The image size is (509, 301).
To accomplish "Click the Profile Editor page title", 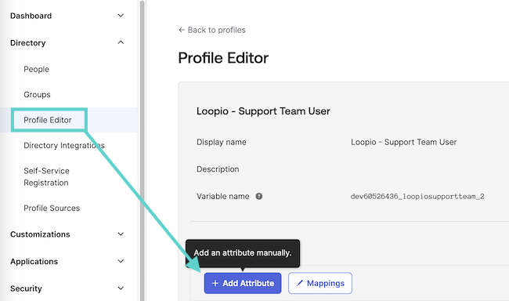I will click(x=223, y=58).
